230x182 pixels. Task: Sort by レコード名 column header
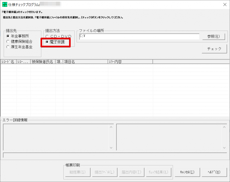(x=8, y=62)
